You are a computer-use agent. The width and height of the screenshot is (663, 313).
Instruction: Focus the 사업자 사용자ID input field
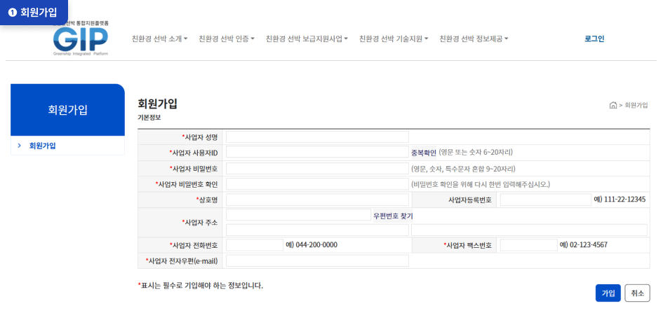coord(318,153)
